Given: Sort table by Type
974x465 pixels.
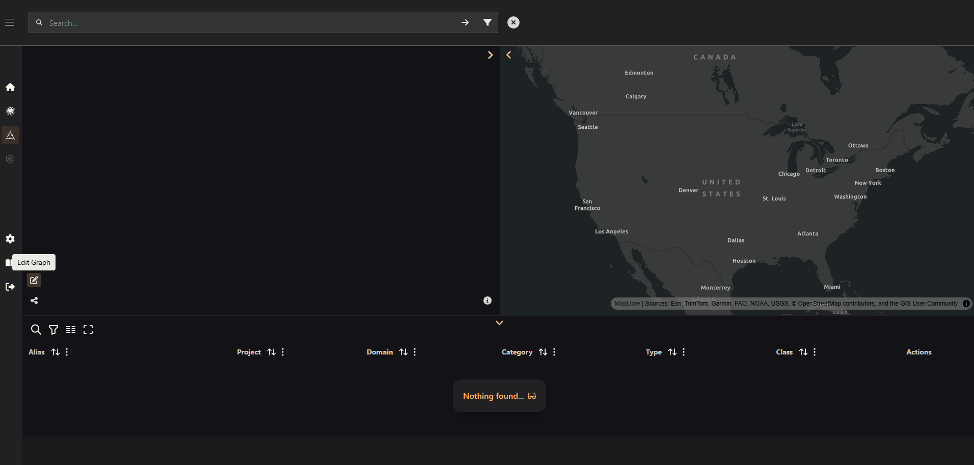Looking at the screenshot, I should click(x=672, y=352).
